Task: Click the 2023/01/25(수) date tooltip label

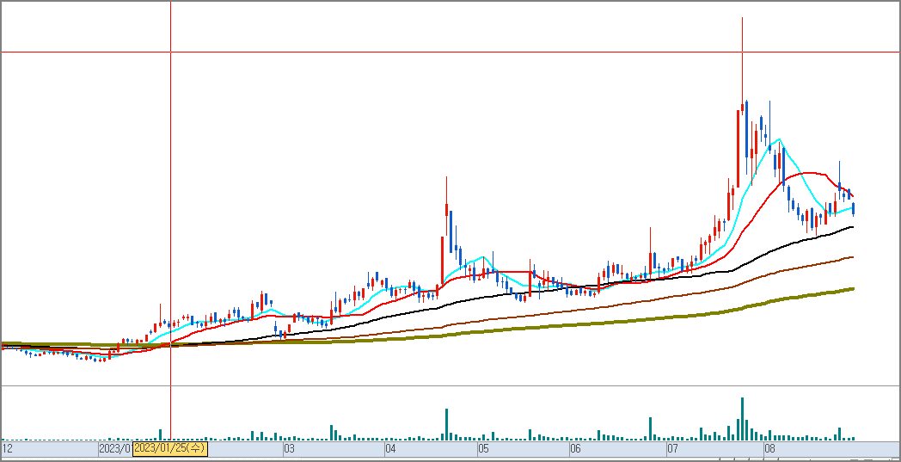Action: [x=170, y=448]
